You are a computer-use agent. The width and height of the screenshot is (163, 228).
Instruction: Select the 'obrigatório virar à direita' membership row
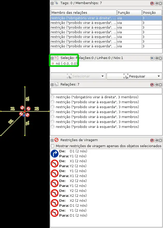coord(83,18)
